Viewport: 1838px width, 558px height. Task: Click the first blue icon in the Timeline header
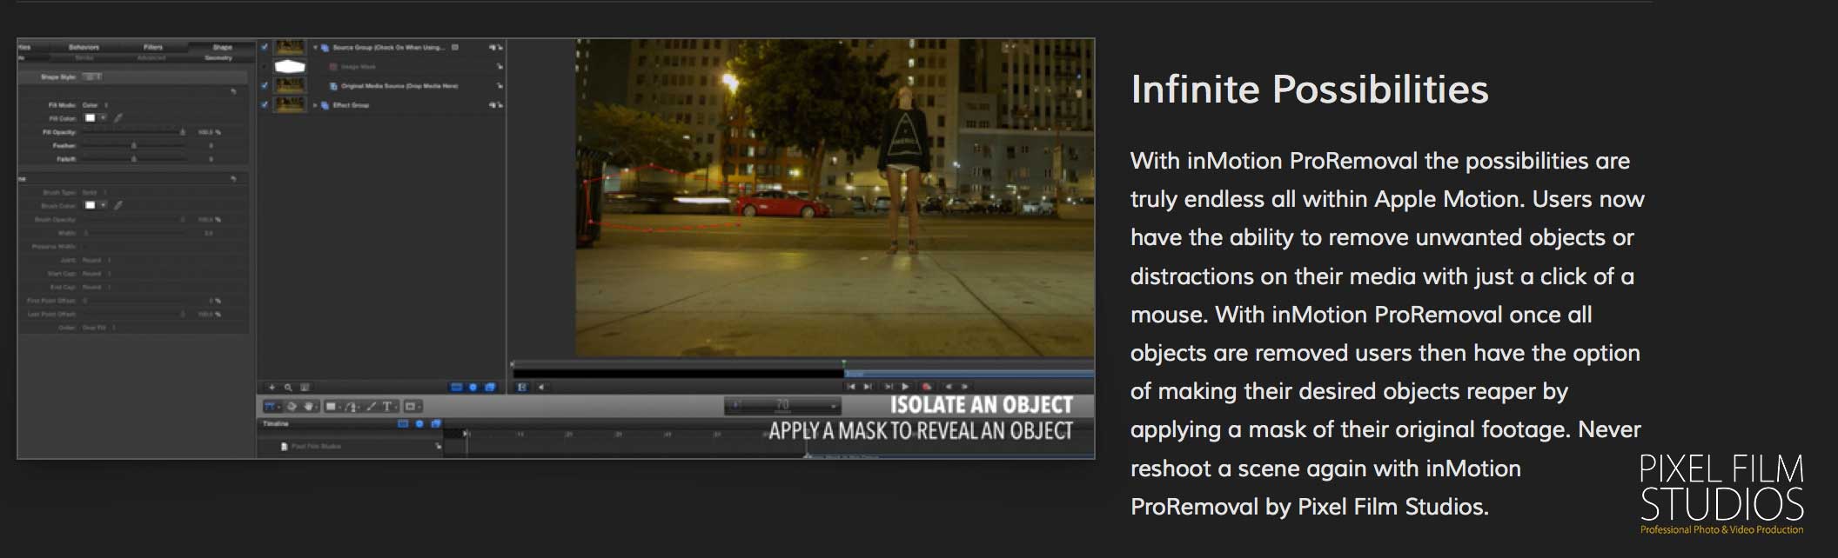coord(403,423)
